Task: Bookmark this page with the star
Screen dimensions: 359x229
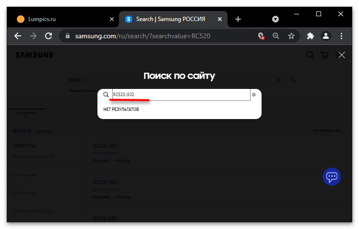Action: pos(291,36)
